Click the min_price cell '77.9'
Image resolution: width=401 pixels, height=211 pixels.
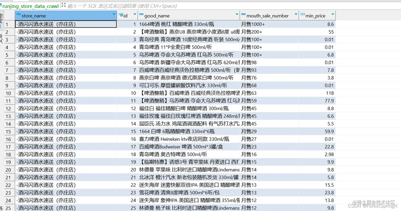[x=317, y=101]
